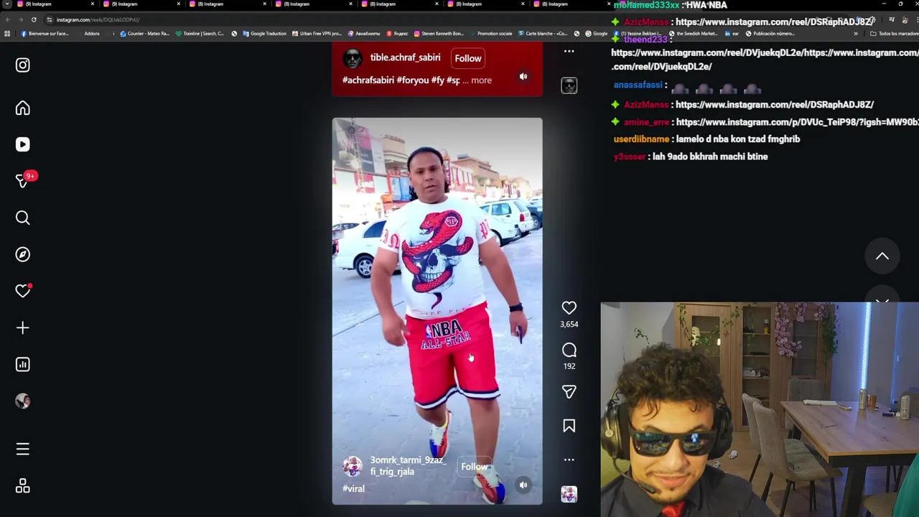Image resolution: width=919 pixels, height=517 pixels.
Task: Open audio thumbnail of tible.achraf_sabiri reel
Action: 569,85
